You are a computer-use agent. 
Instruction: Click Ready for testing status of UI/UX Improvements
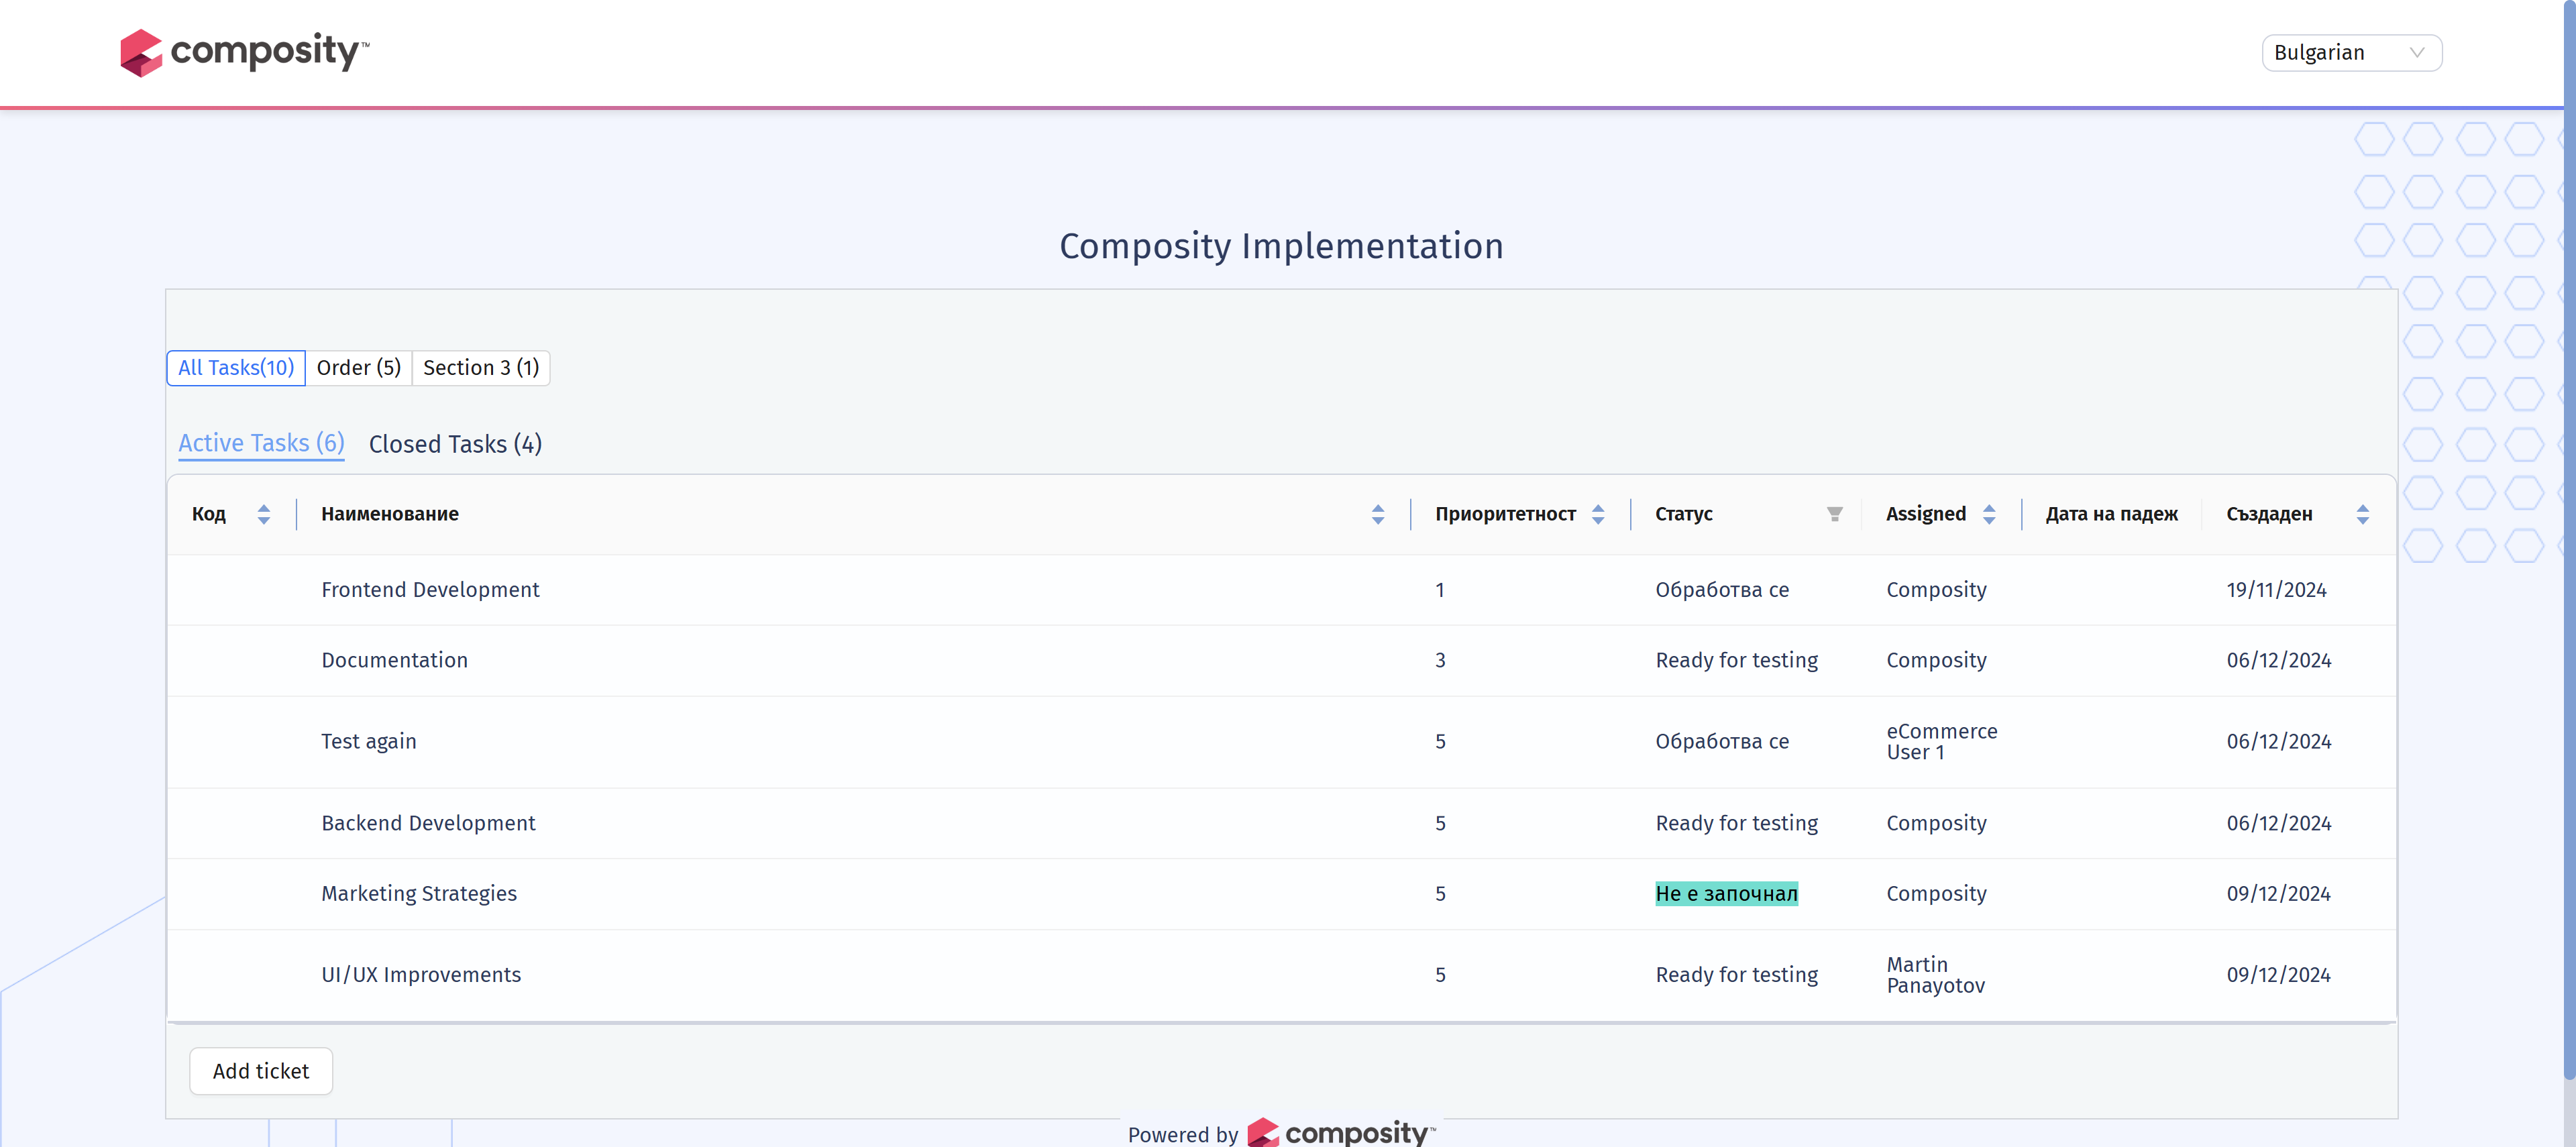(1736, 974)
